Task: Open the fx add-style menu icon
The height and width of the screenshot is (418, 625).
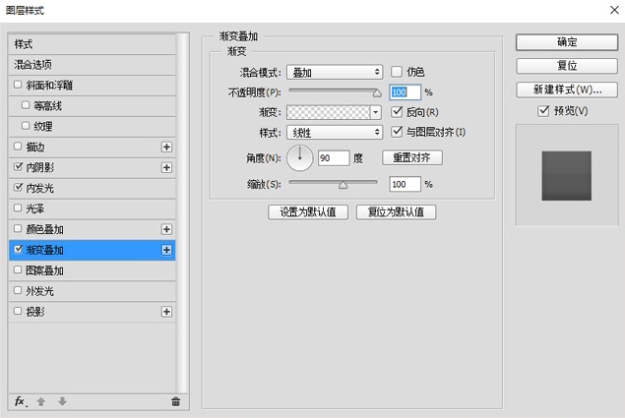Action: tap(21, 401)
